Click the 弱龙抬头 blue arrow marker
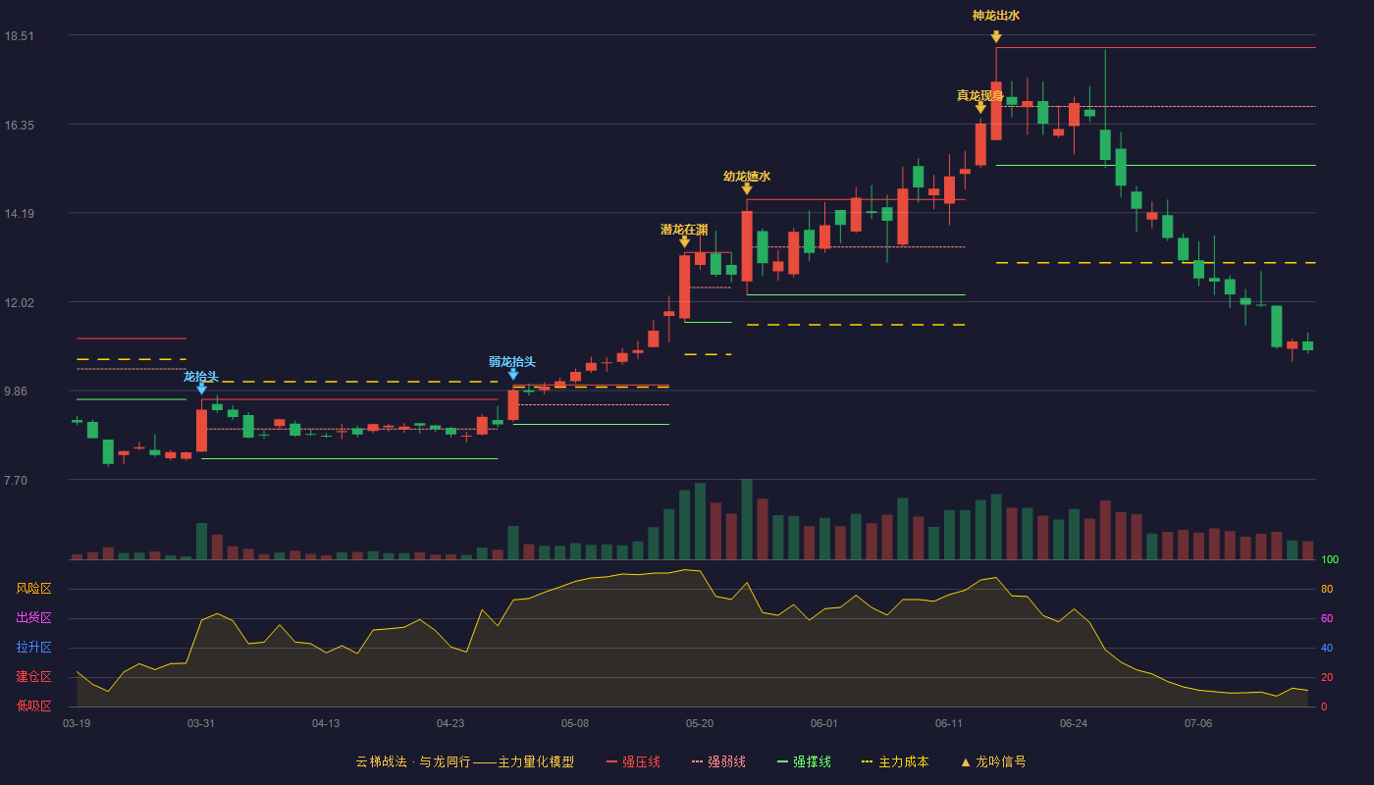Screen dimensions: 1374x785 click(512, 374)
